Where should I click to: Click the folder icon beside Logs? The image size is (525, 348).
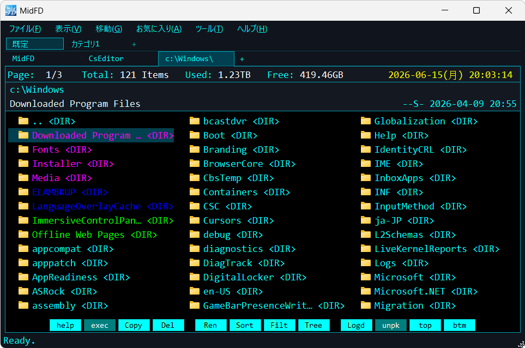click(x=366, y=262)
